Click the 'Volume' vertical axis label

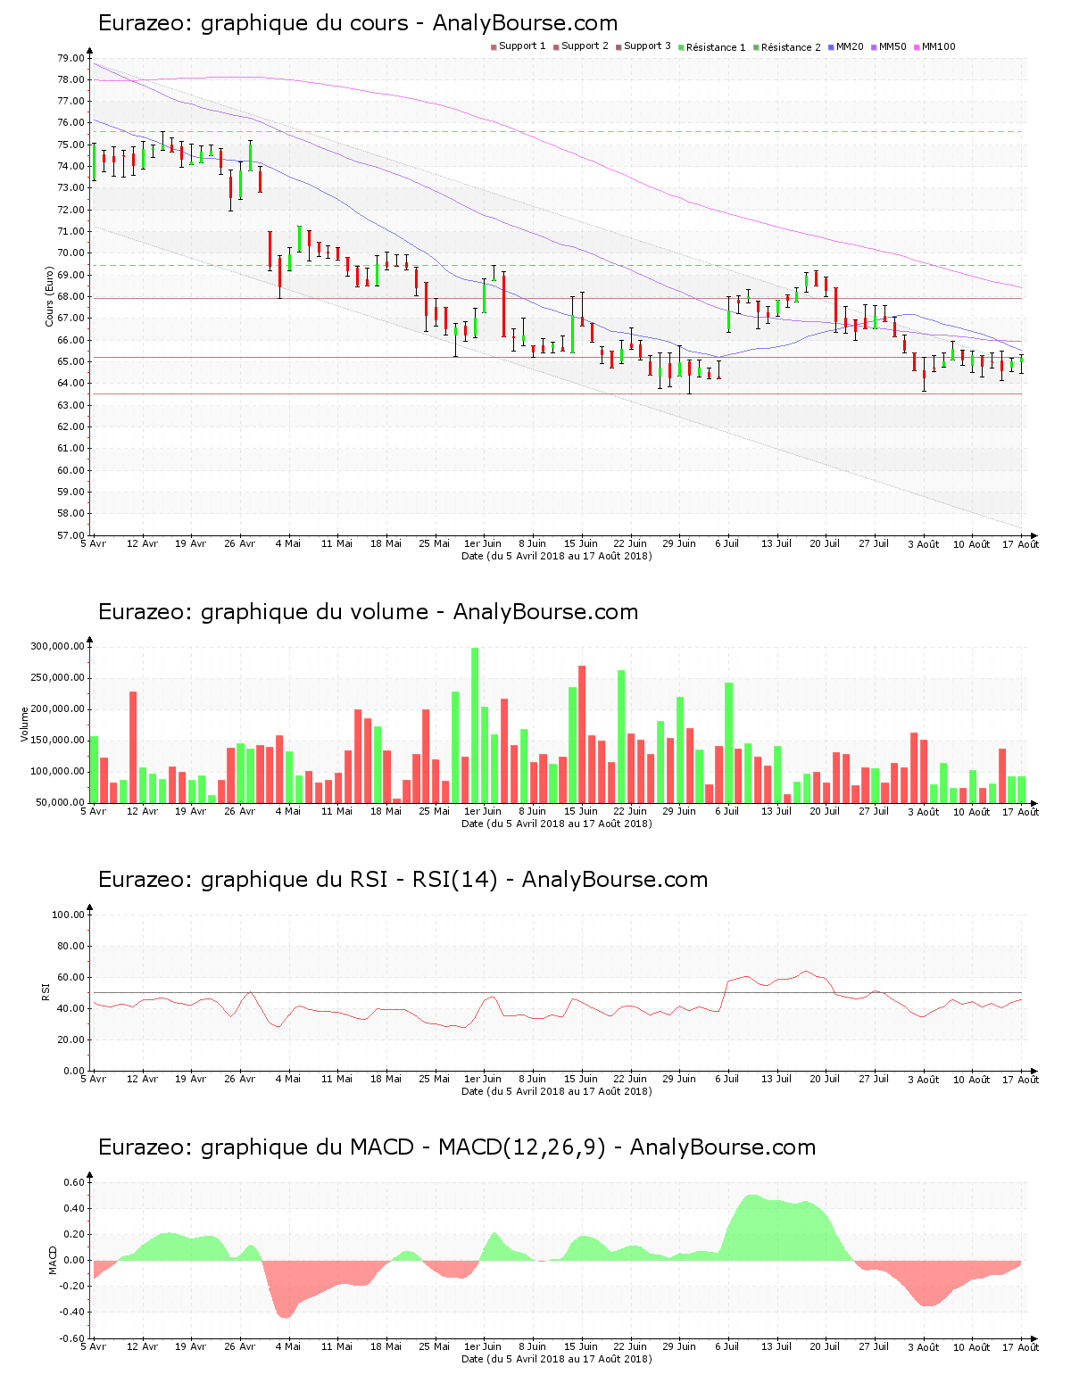(x=24, y=725)
